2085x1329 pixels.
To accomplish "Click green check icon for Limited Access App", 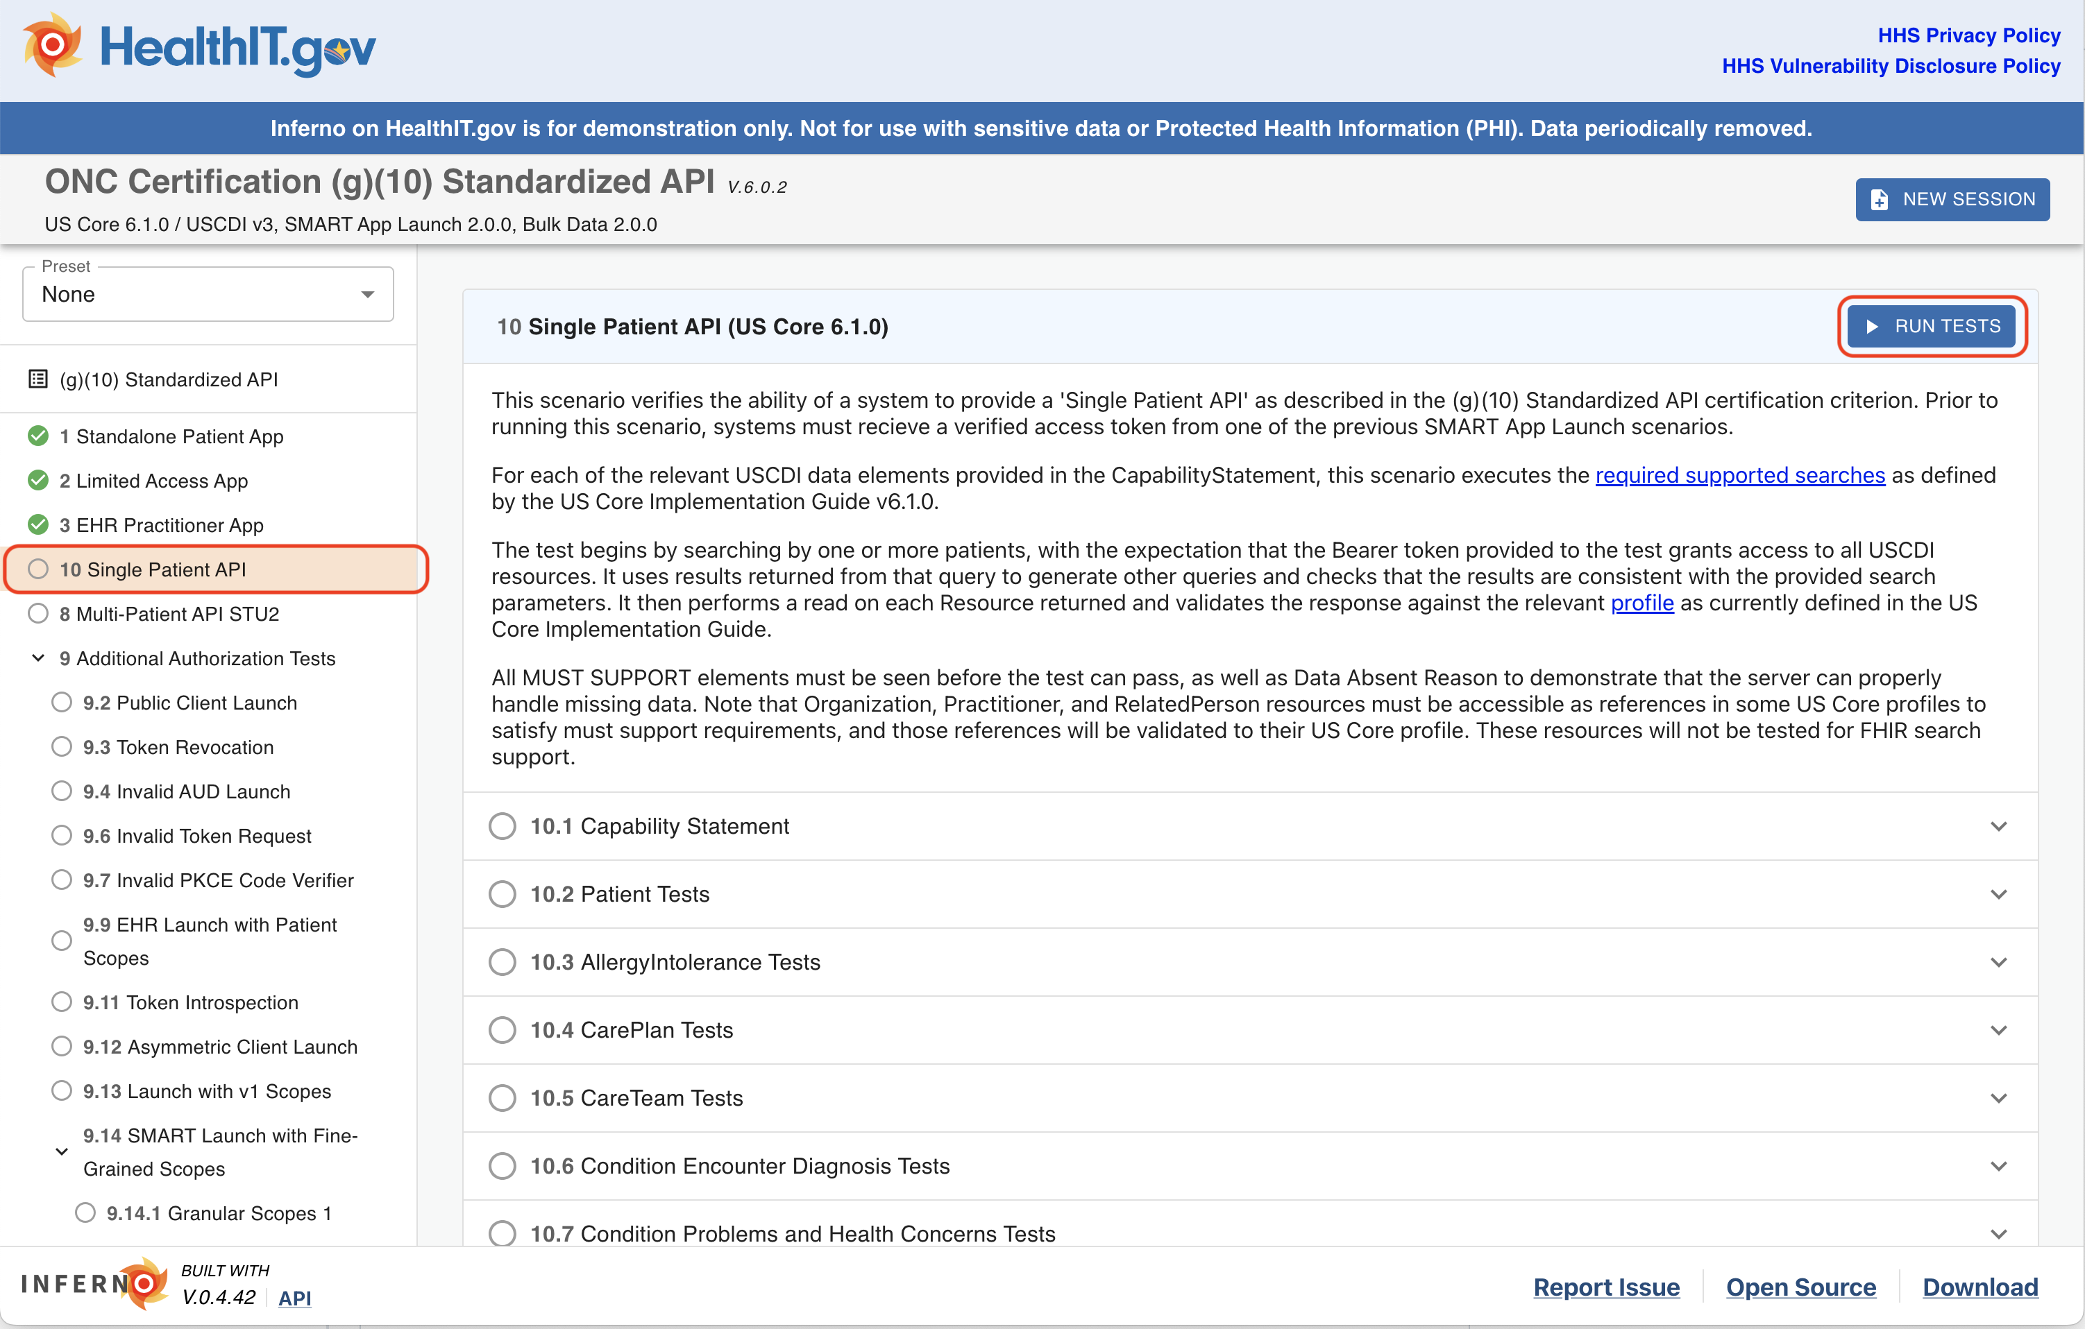I will click(38, 480).
